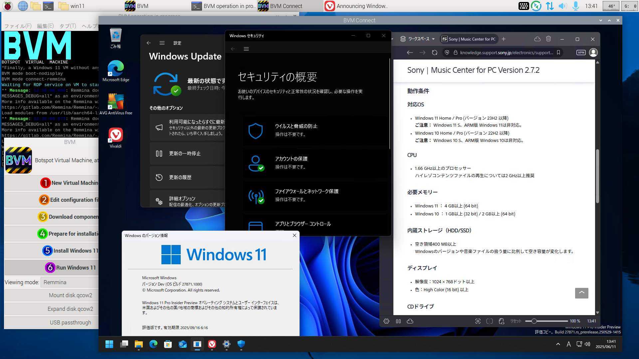
Task: Open Microsoft Store from Windows taskbar
Action: tap(168, 344)
